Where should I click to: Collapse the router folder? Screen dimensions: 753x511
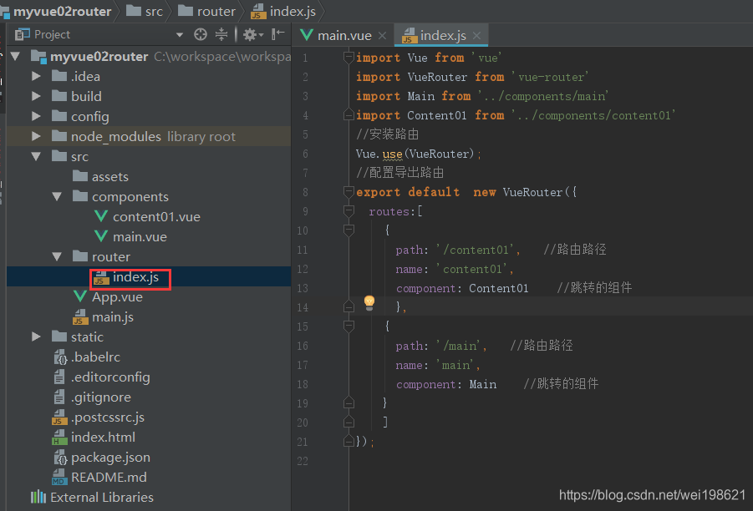click(57, 256)
